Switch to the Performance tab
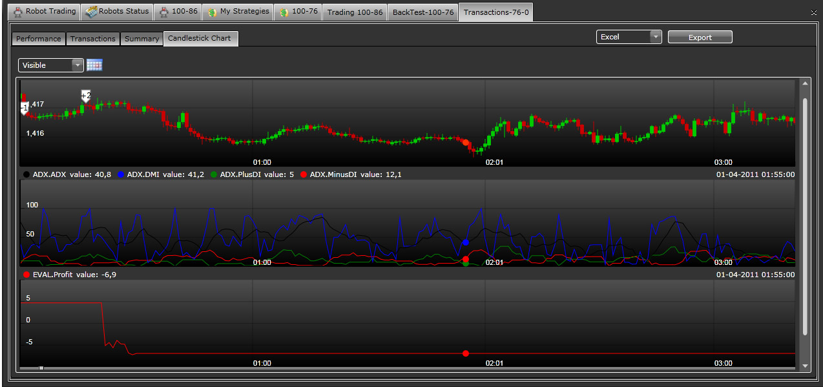Image resolution: width=823 pixels, height=387 pixels. point(38,39)
